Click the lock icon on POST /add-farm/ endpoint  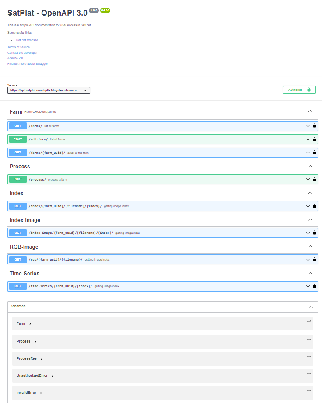315,139
